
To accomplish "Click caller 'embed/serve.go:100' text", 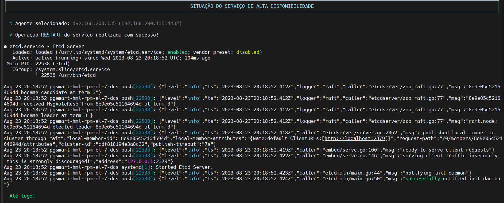I will click(x=351, y=150).
